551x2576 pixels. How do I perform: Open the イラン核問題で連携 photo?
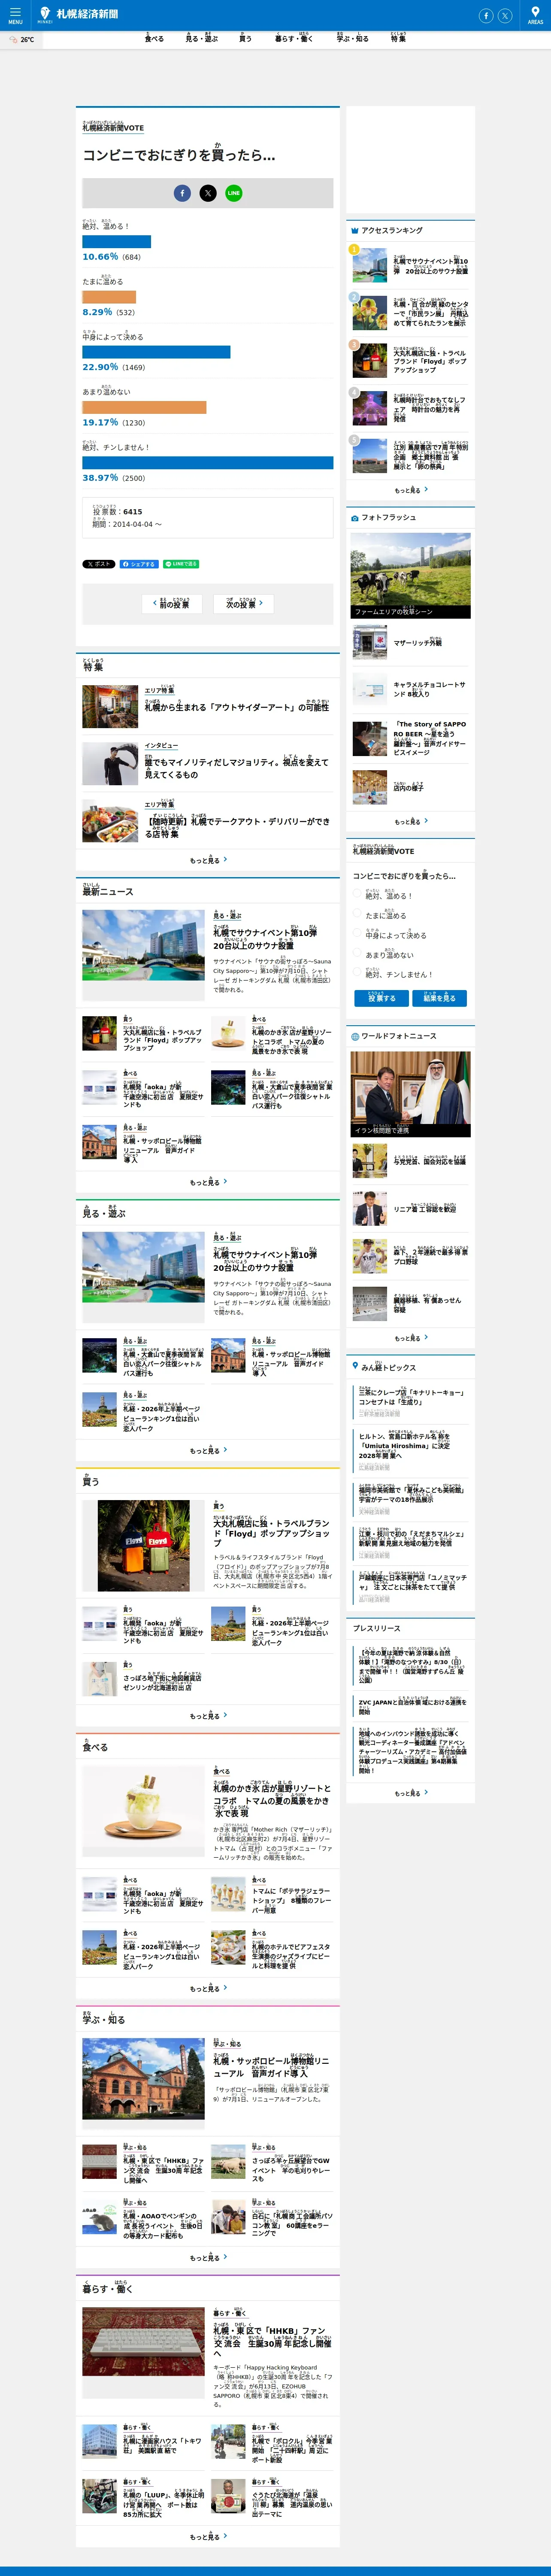[x=410, y=1094]
